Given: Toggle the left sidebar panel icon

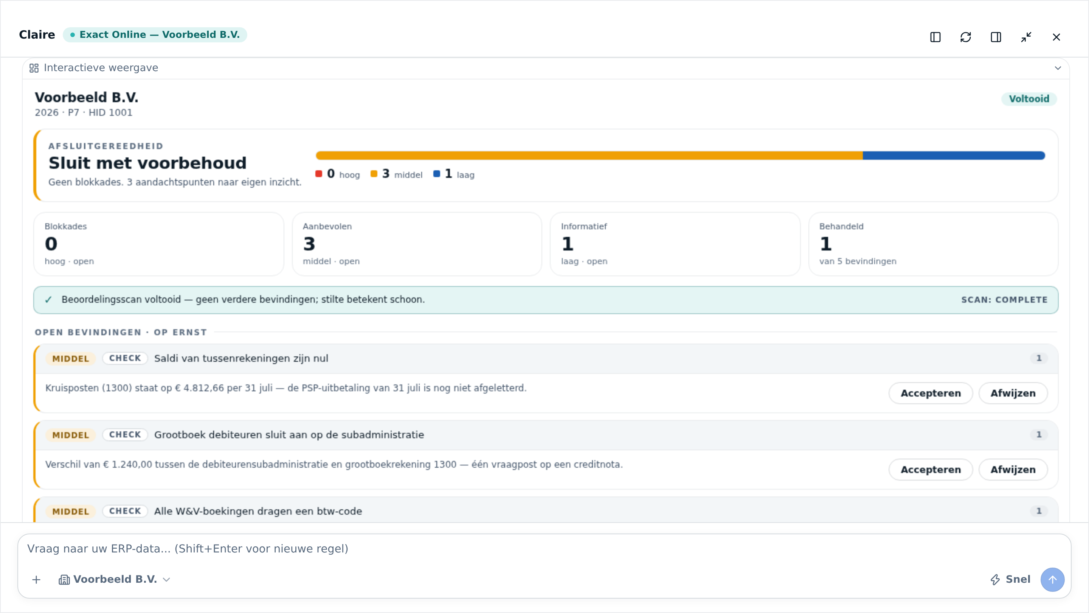Looking at the screenshot, I should [x=935, y=37].
